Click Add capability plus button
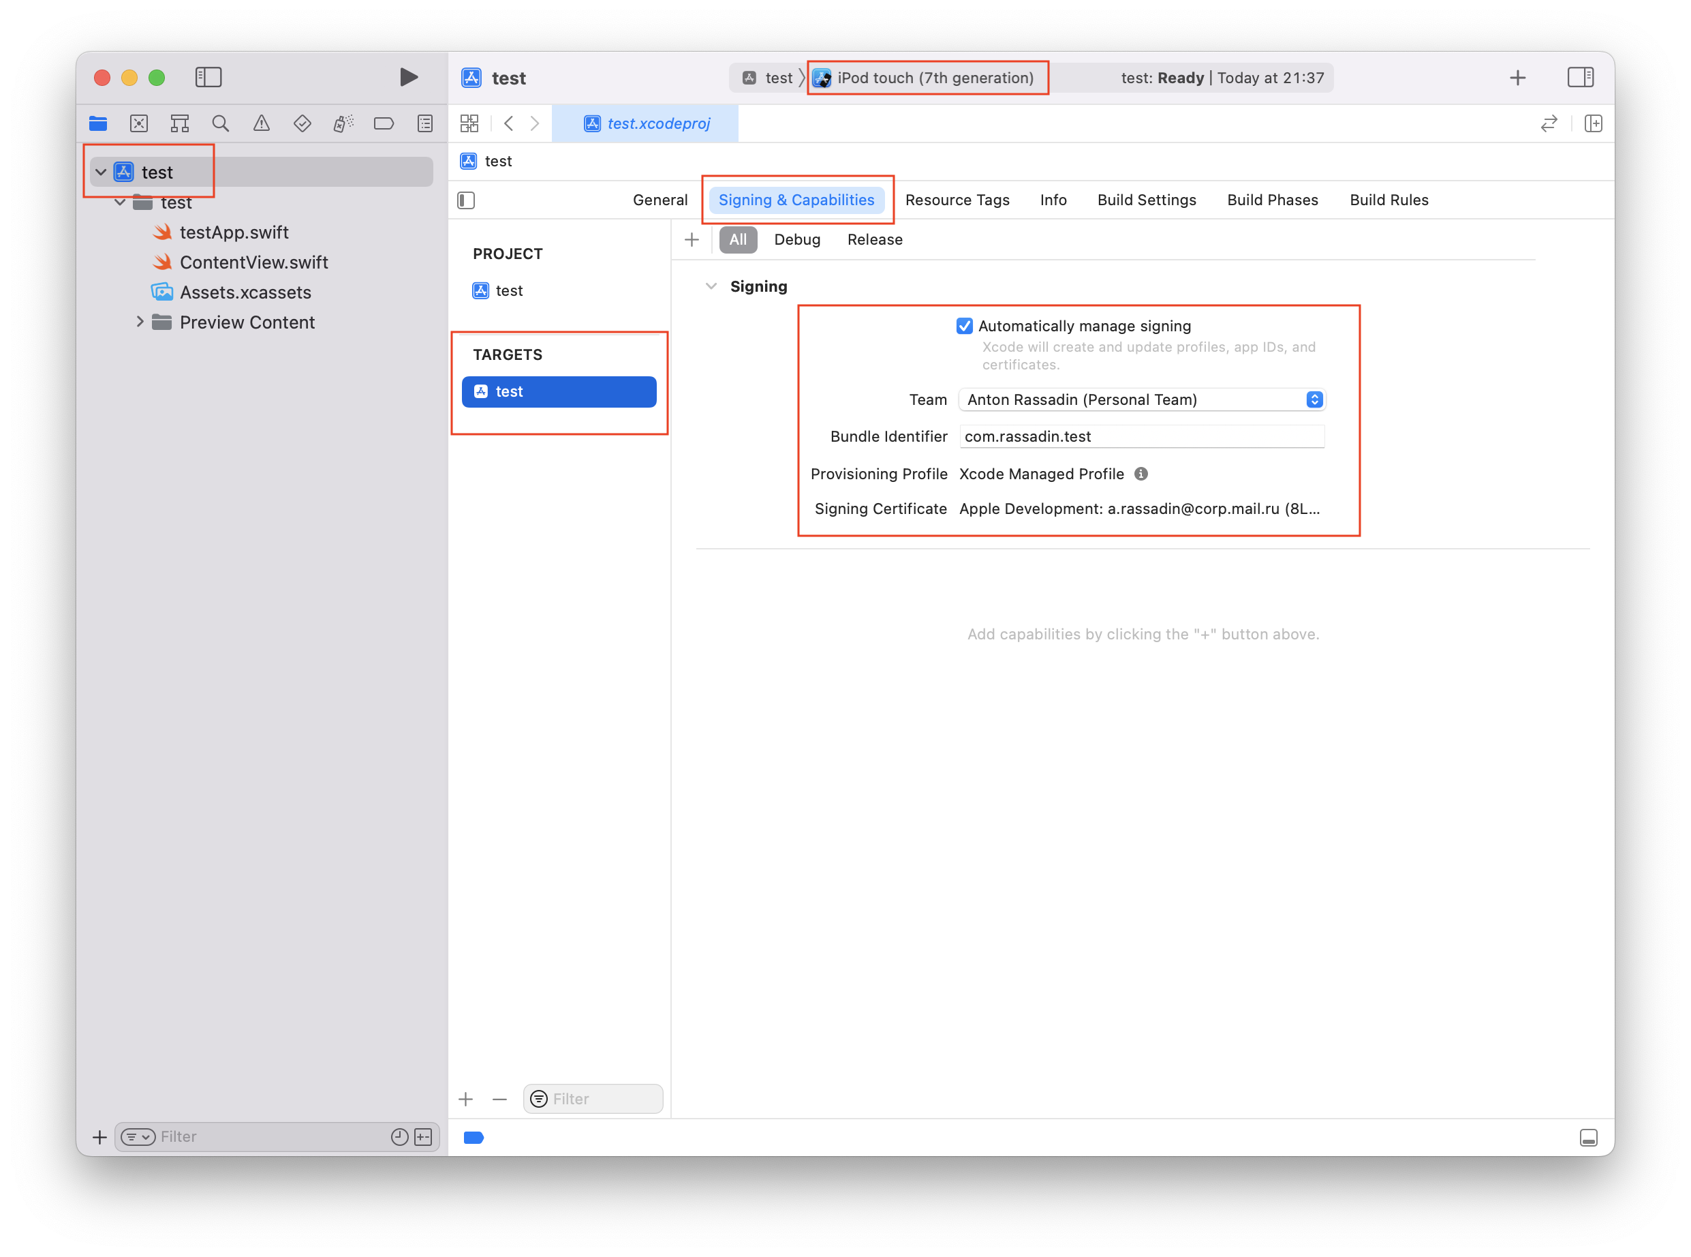The width and height of the screenshot is (1691, 1257). 691,239
